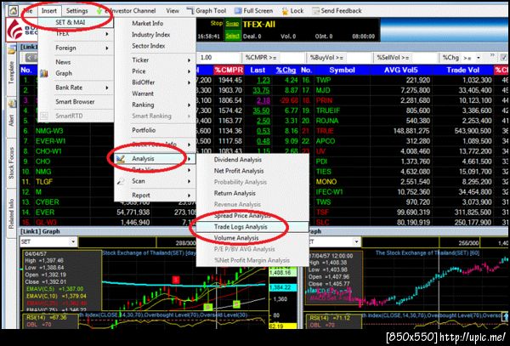Choose Net Profit Analysis
Viewport: 510px width, 346px height.
click(239, 171)
